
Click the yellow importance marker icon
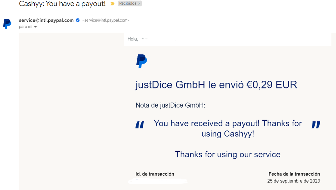(113, 4)
